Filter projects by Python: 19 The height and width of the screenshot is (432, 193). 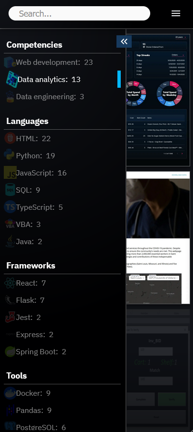point(62,155)
